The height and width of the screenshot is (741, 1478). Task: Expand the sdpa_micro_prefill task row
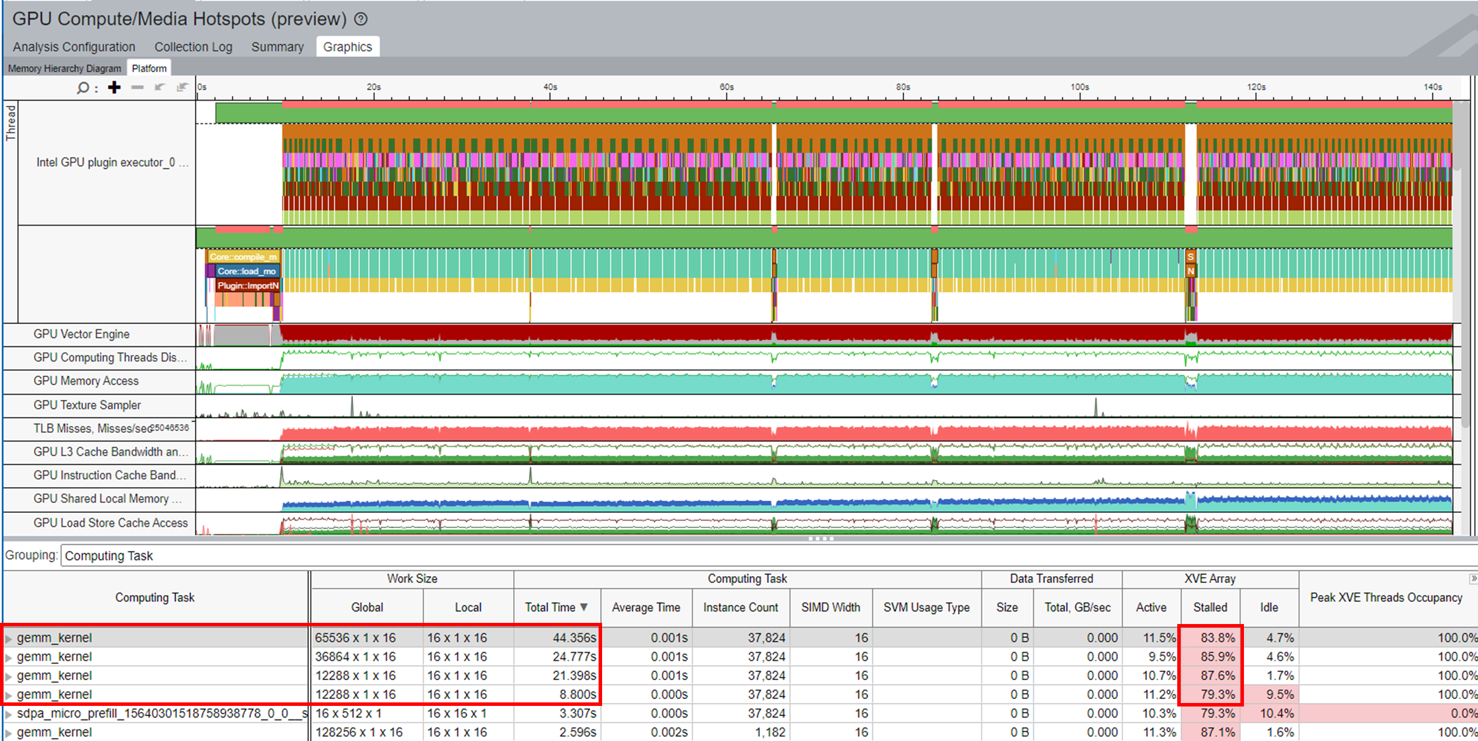point(8,714)
